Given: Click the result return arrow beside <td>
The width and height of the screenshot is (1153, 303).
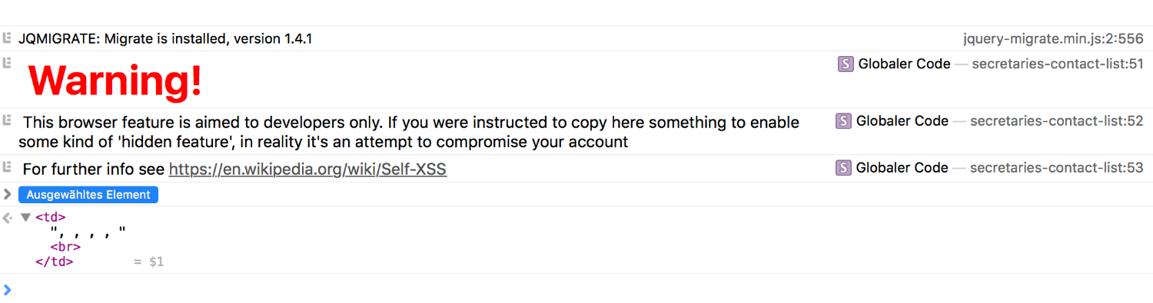Looking at the screenshot, I should tap(8, 218).
